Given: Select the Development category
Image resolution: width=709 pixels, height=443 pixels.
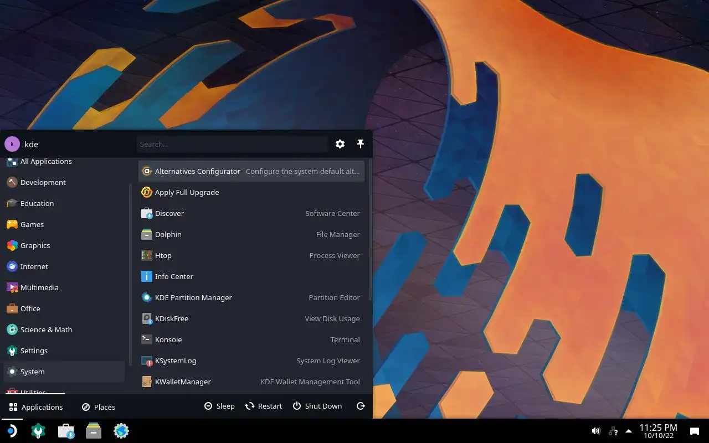Looking at the screenshot, I should tap(64, 182).
